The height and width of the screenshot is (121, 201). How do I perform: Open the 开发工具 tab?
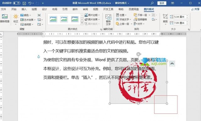point(108,9)
